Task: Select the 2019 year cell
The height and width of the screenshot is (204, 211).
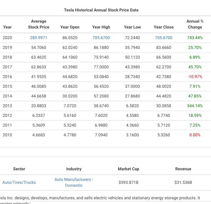Action: pyautogui.click(x=7, y=48)
